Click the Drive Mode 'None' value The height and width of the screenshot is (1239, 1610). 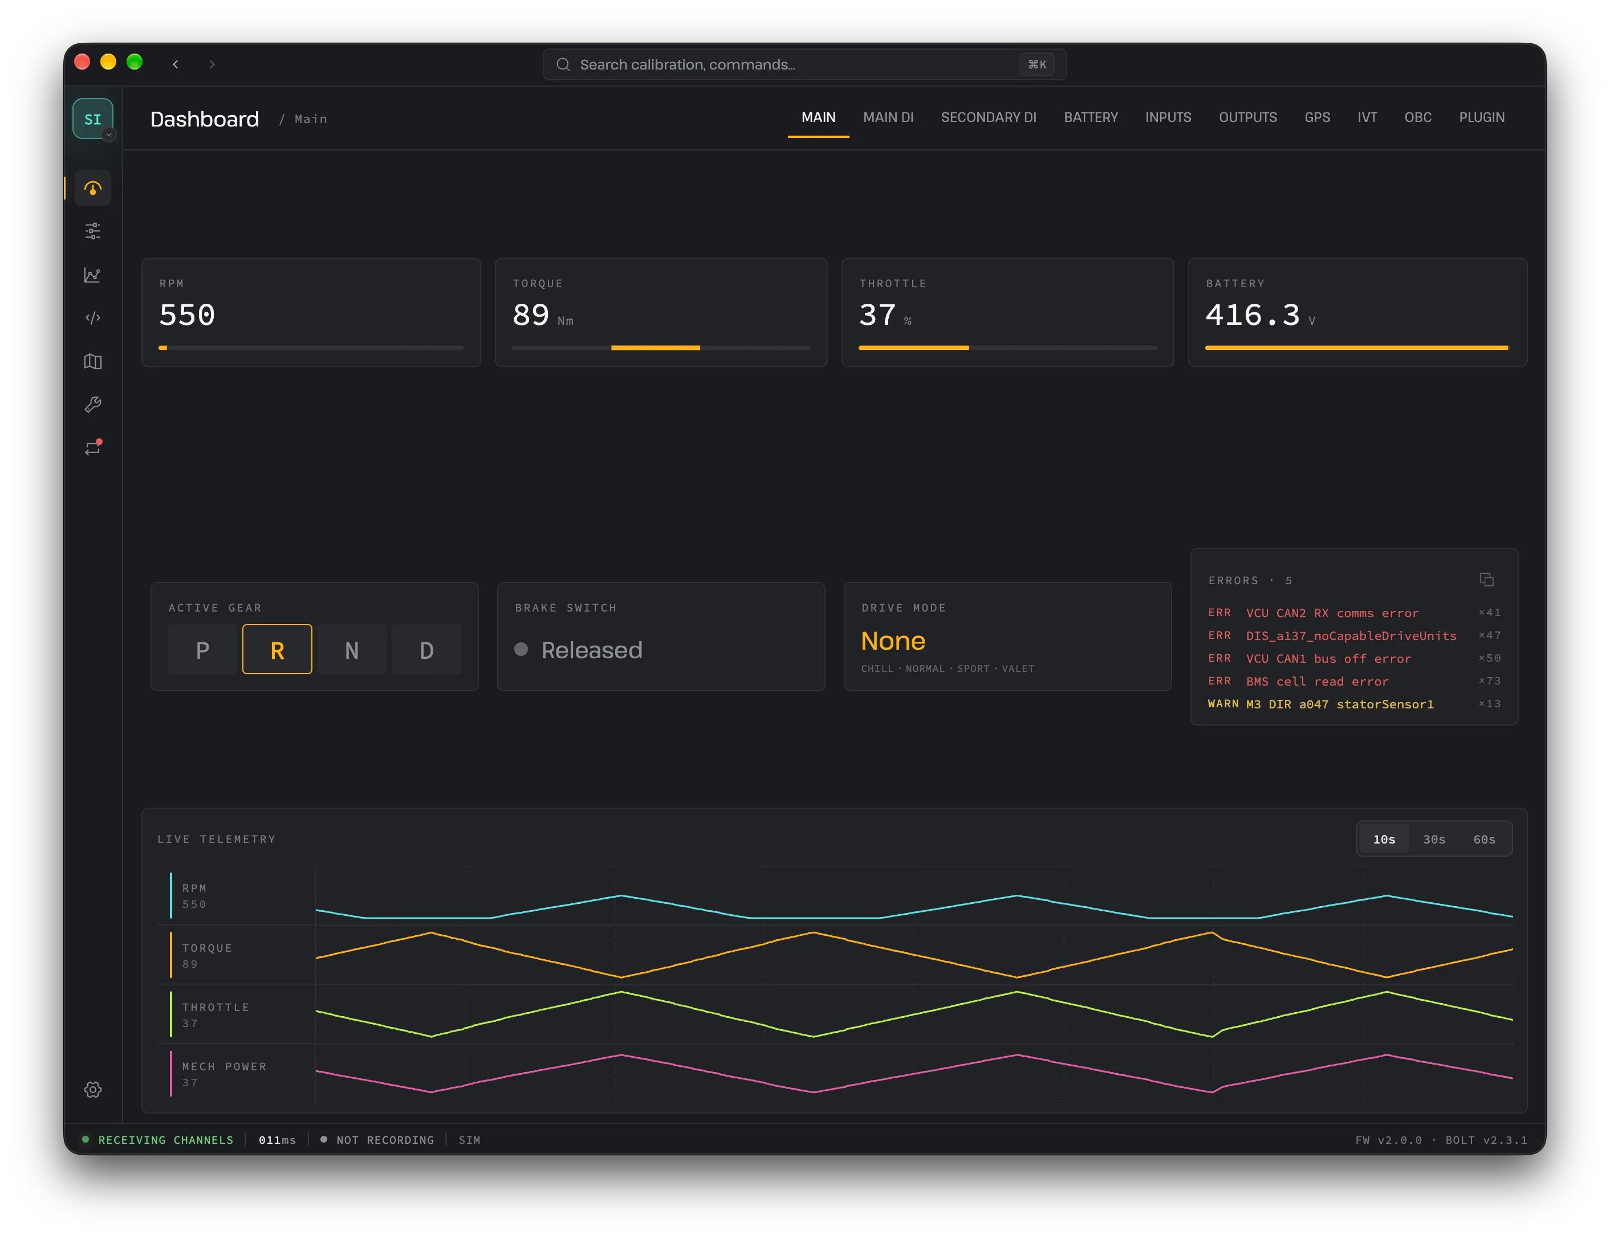click(x=893, y=641)
